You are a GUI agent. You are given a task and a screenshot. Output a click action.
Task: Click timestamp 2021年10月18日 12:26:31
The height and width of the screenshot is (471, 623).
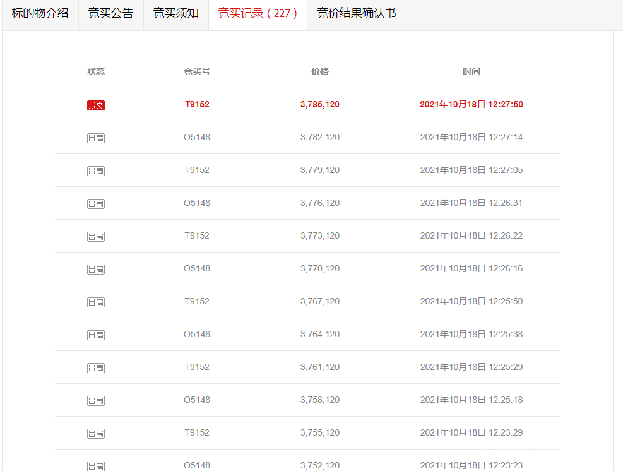(472, 203)
